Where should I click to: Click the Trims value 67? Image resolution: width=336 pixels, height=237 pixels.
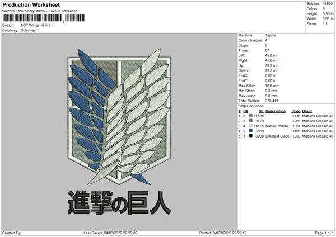pyautogui.click(x=267, y=50)
